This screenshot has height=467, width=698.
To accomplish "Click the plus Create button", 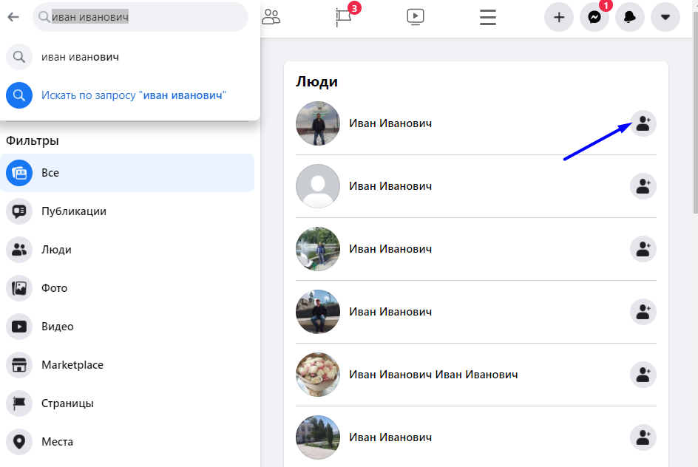I will 559,17.
